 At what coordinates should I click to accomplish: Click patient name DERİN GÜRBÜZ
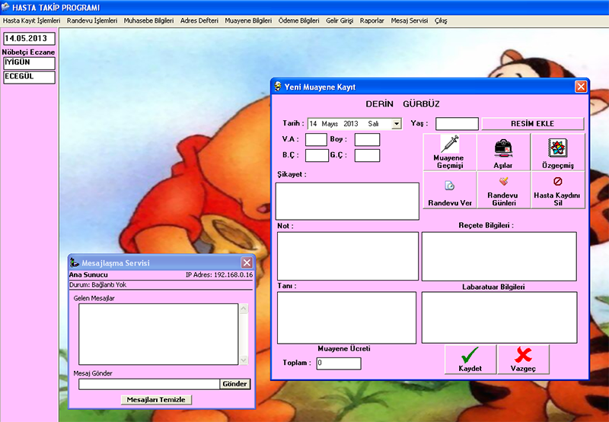click(x=403, y=104)
